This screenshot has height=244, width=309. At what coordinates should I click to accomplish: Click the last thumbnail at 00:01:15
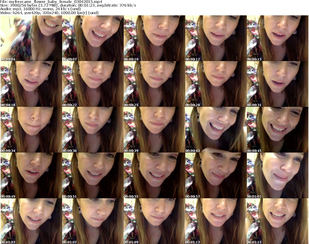(277, 221)
